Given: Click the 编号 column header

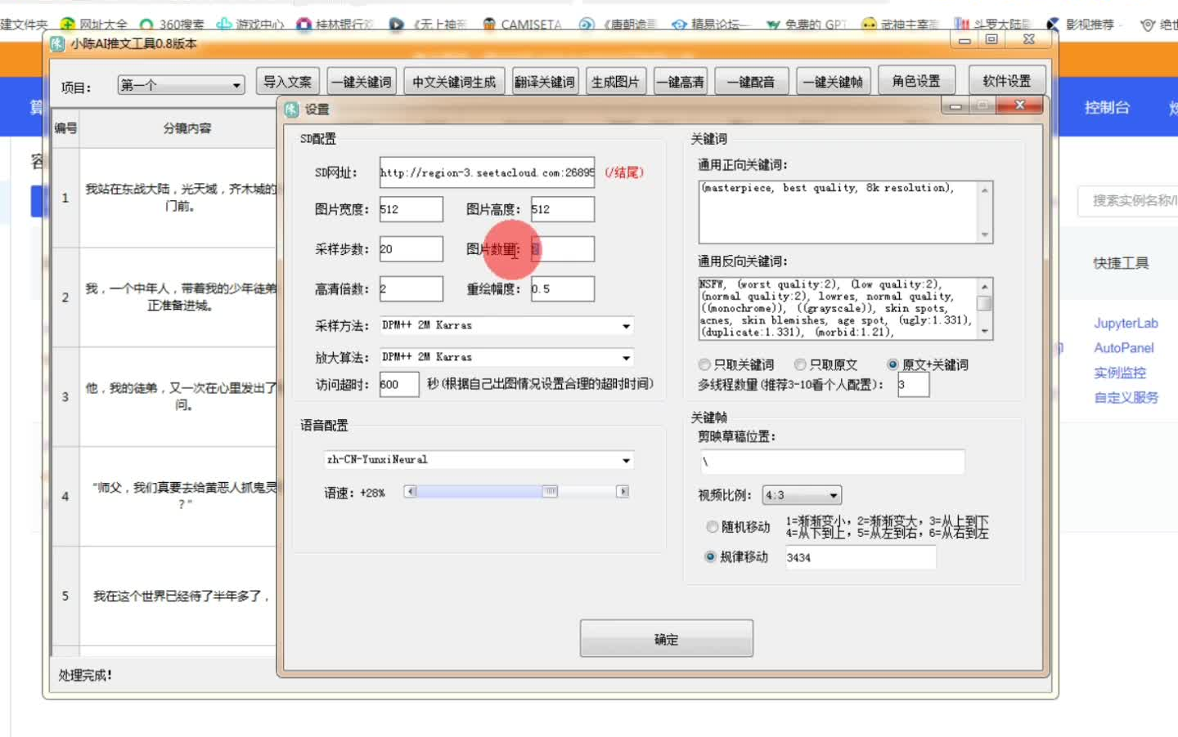Looking at the screenshot, I should (x=65, y=128).
